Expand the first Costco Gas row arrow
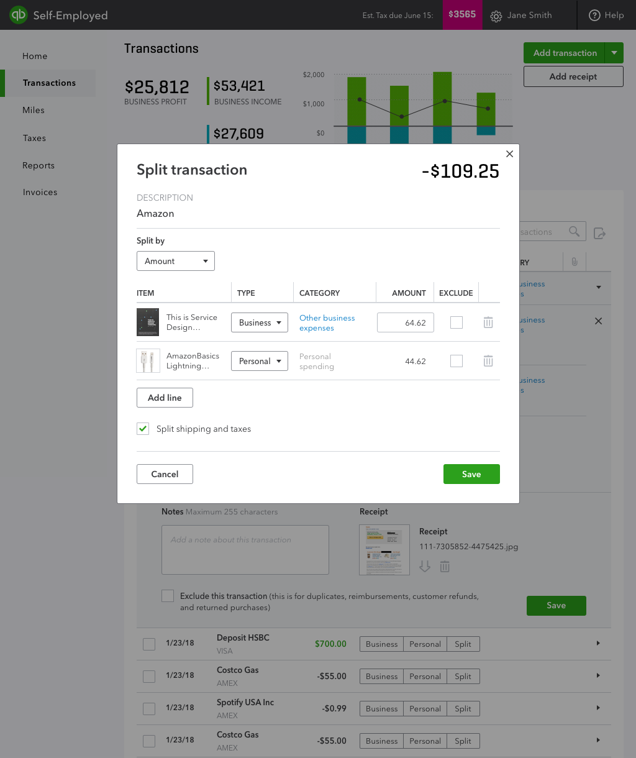Viewport: 636px width, 758px height. click(598, 675)
